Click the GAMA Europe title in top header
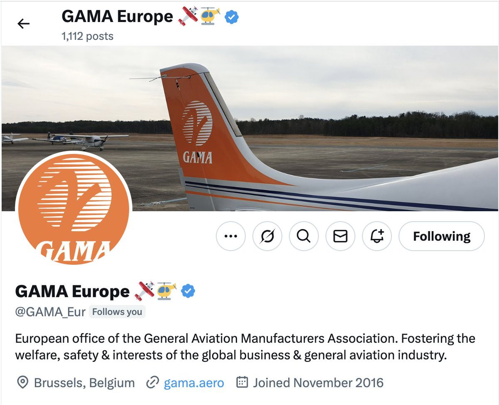499x405 pixels. [117, 17]
